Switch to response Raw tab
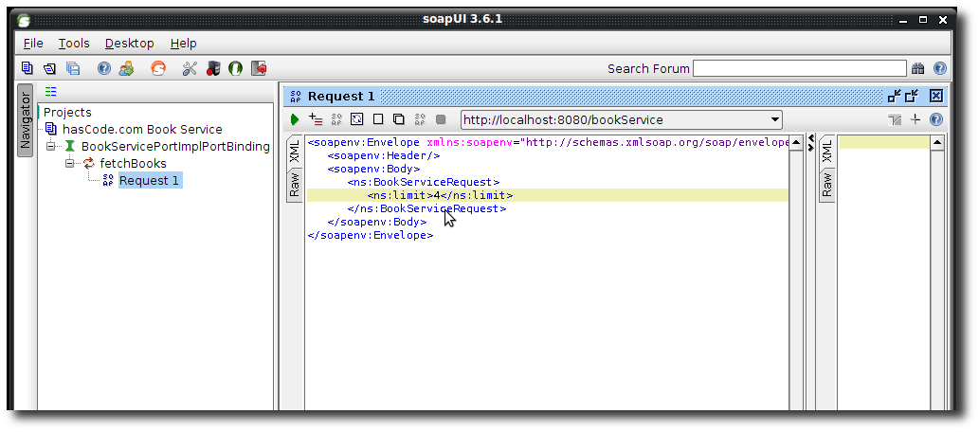 pyautogui.click(x=826, y=184)
